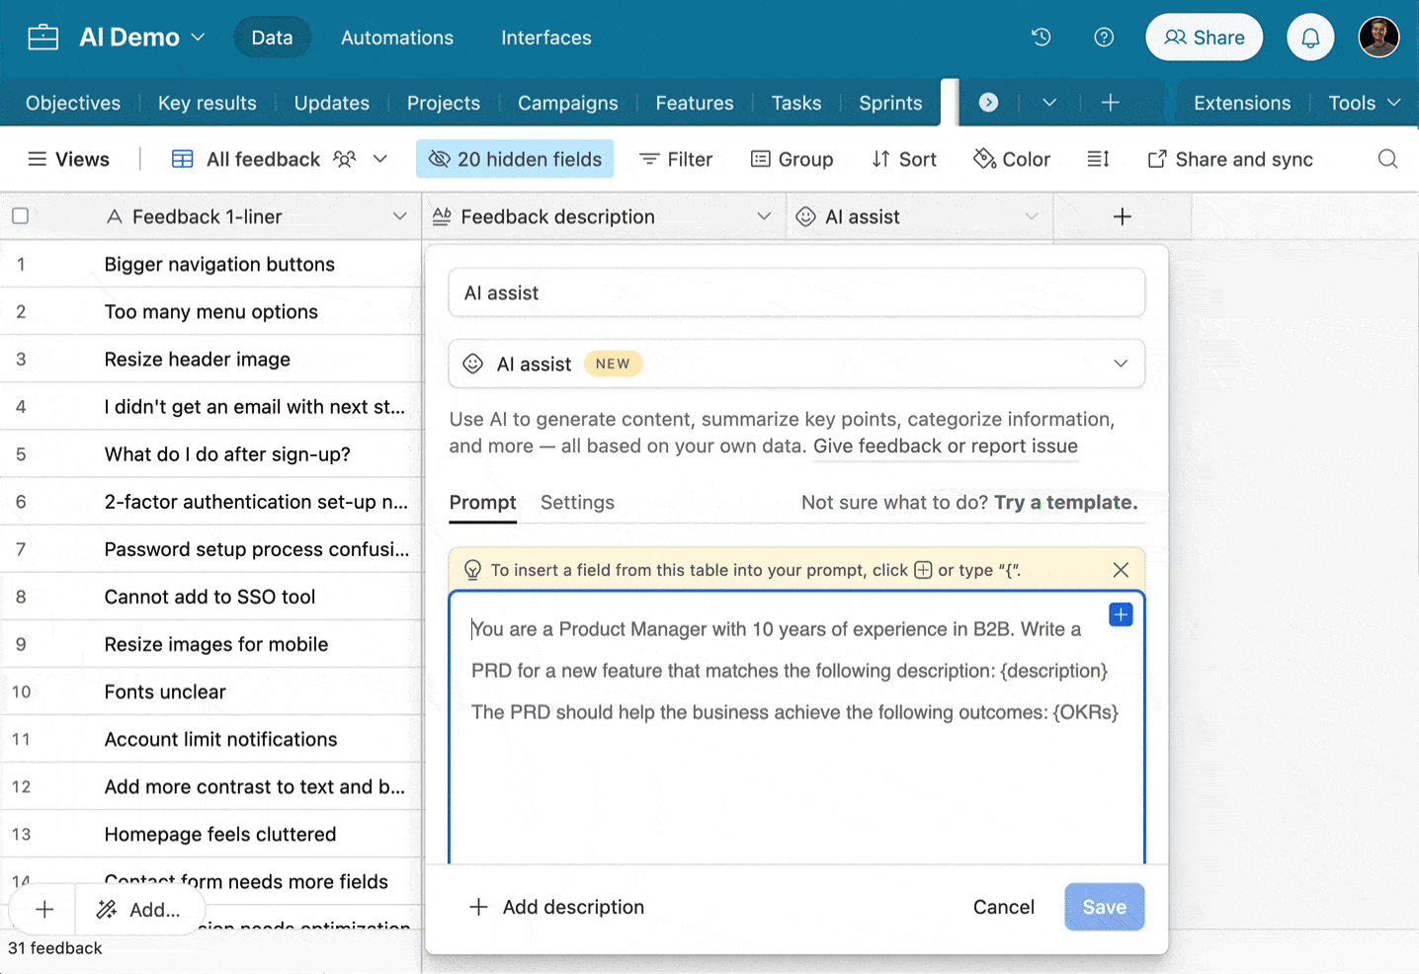Select row Cannot add to SSO tool

tap(210, 597)
